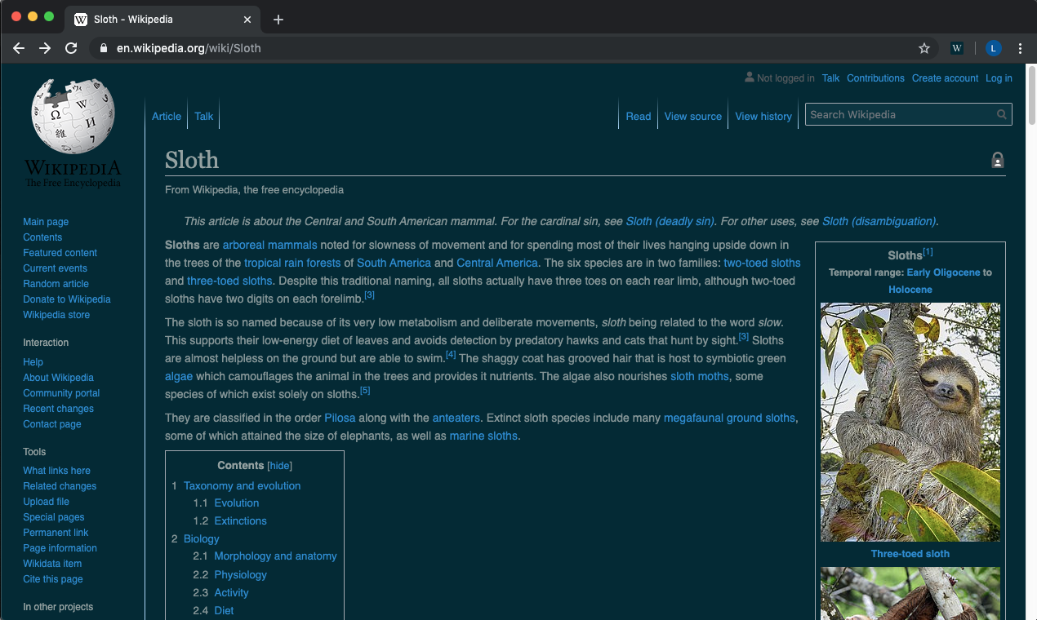The width and height of the screenshot is (1037, 620).
Task: Open the Wikipedia browser extension icon
Action: pos(956,48)
